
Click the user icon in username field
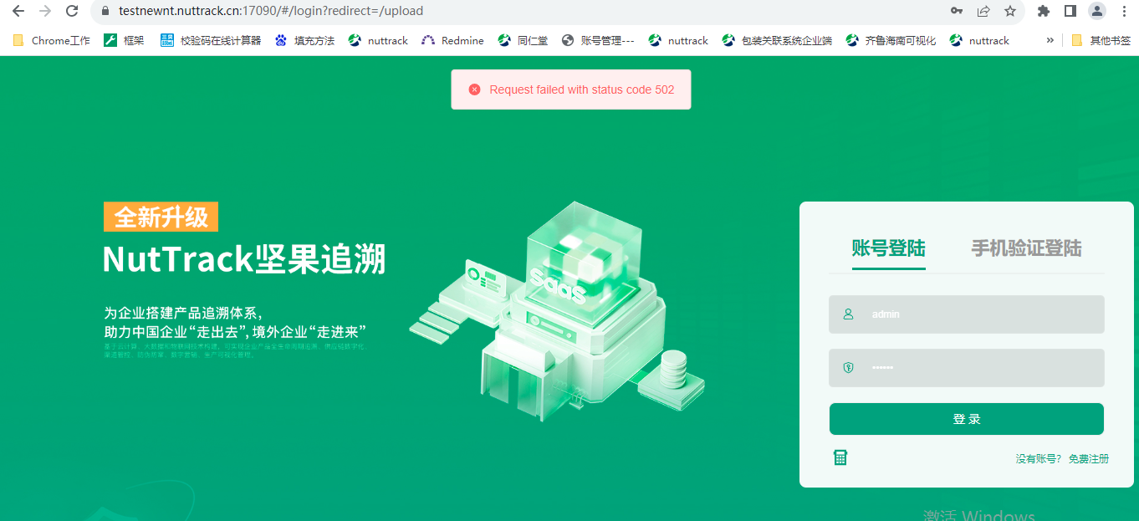click(x=848, y=314)
